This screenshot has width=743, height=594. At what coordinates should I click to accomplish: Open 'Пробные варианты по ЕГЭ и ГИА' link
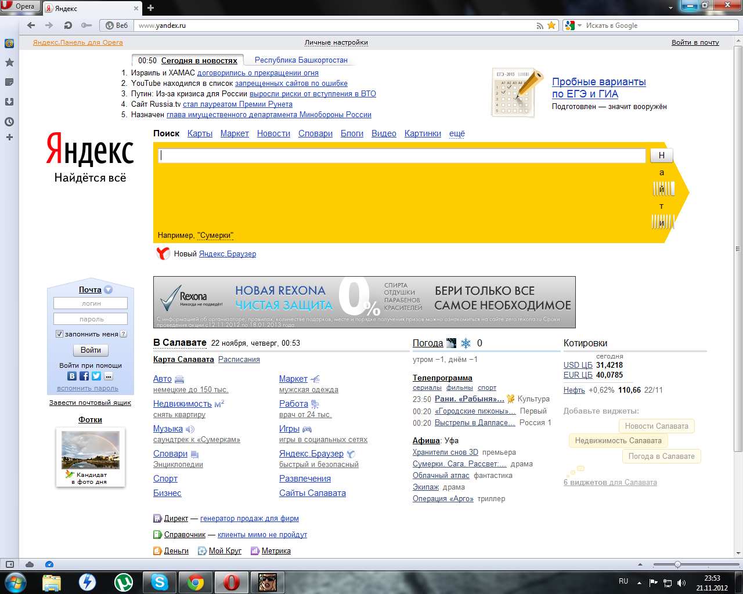click(599, 88)
